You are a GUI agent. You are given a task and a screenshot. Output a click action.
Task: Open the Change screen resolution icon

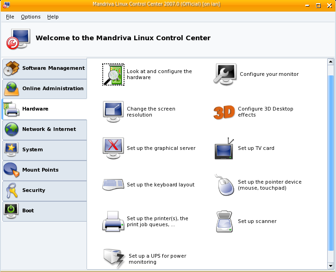click(x=113, y=111)
